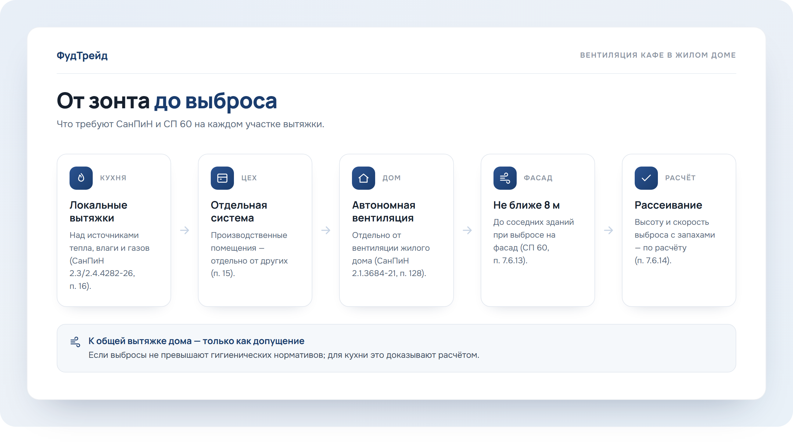
Task: Click the description Производственные помещения — отдельно от других
Action: coord(249,254)
